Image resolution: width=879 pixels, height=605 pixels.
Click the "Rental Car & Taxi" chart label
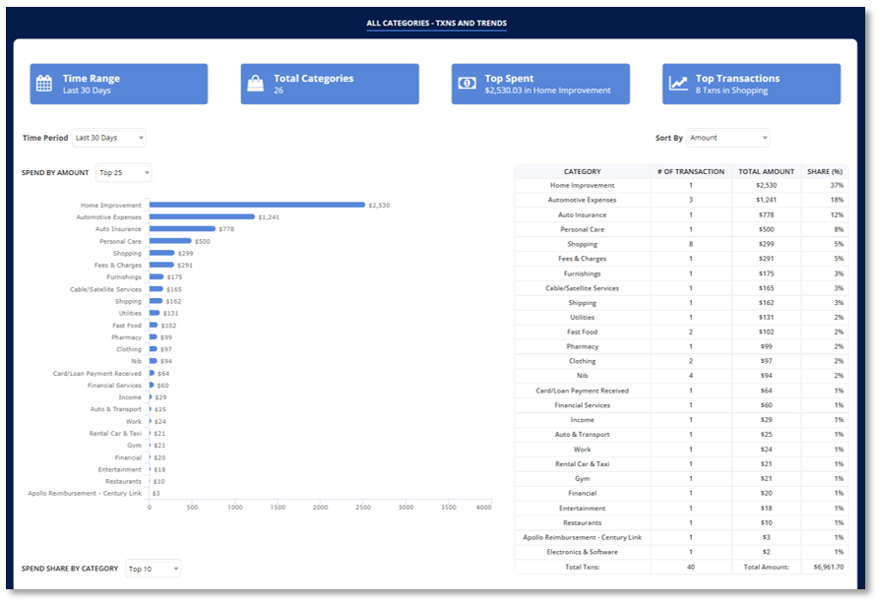tap(115, 434)
